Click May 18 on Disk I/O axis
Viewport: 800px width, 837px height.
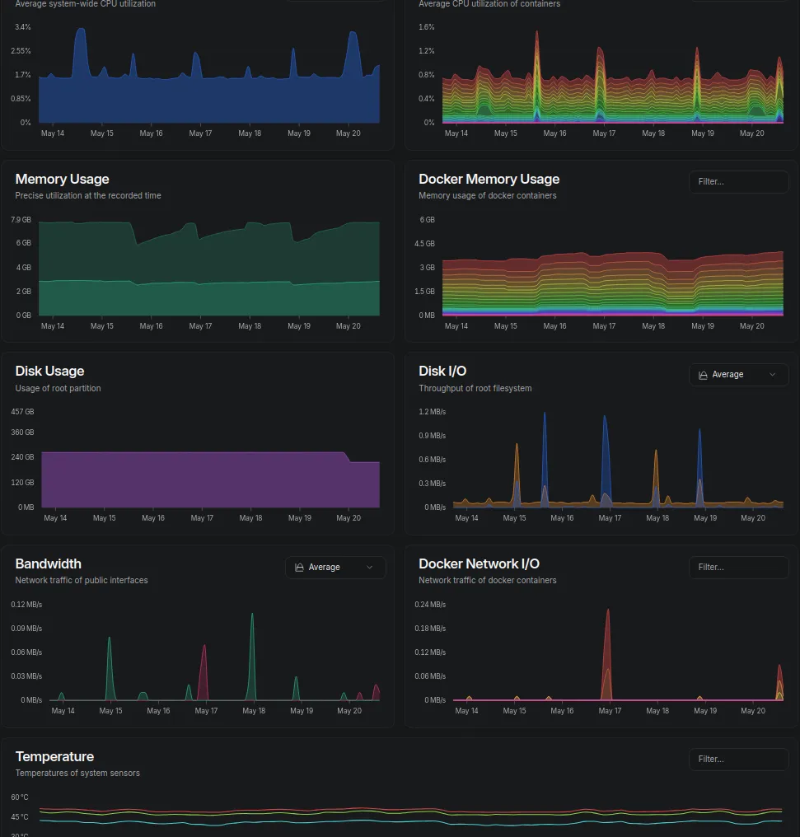click(x=657, y=518)
